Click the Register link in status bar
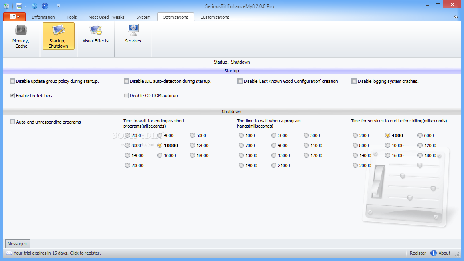The width and height of the screenshot is (464, 261). (418, 253)
